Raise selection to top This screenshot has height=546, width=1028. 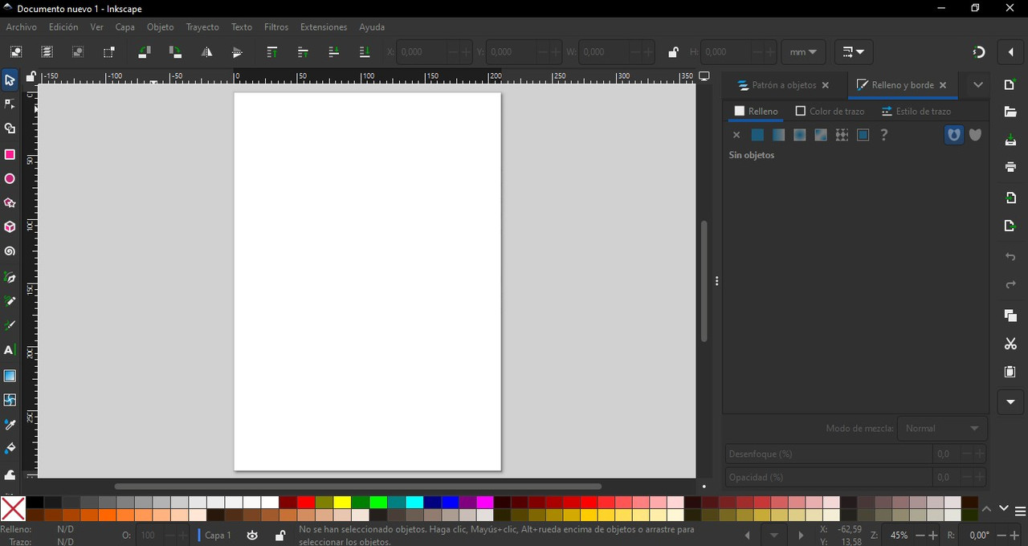pyautogui.click(x=272, y=52)
